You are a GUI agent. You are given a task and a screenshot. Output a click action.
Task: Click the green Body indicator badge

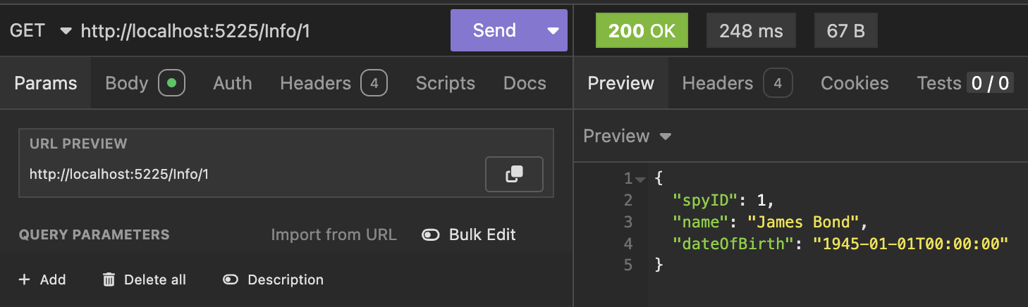point(171,83)
